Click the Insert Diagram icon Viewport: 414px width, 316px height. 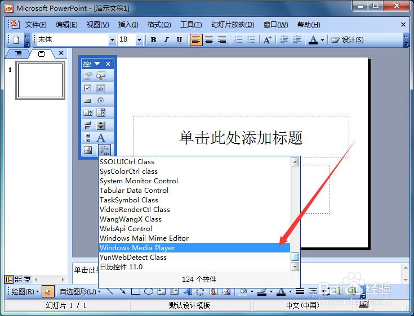(200, 291)
